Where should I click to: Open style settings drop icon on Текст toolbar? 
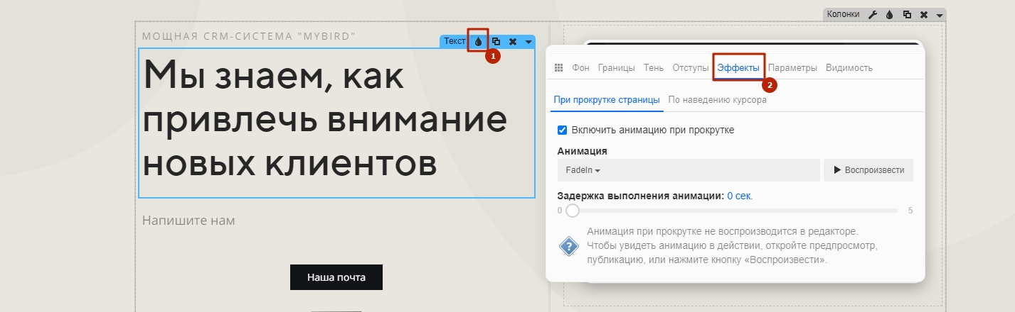coord(479,42)
